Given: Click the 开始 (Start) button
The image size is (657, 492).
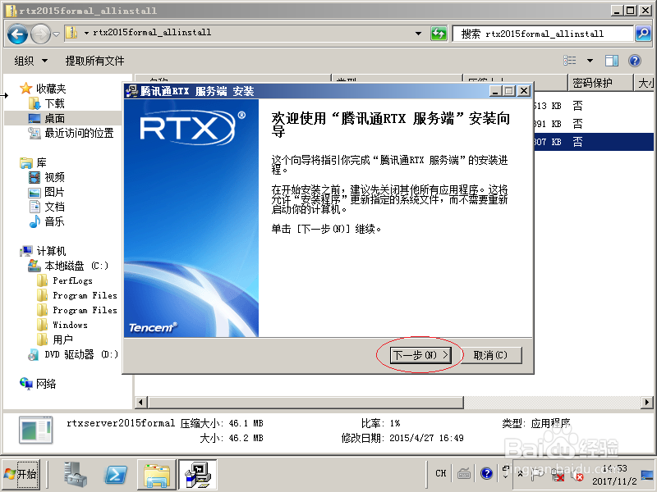Looking at the screenshot, I should click(21, 475).
